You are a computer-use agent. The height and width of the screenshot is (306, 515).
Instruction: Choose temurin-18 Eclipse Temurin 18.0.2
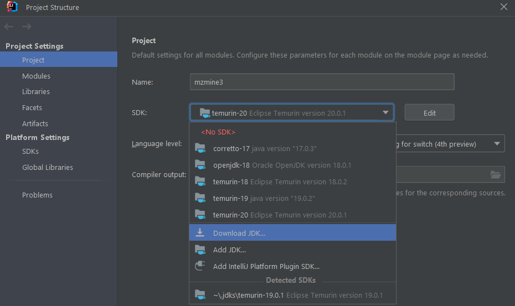(292, 181)
